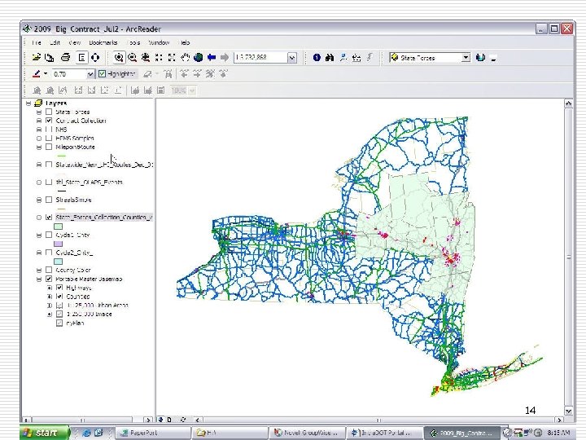Open the State Forces layer dropdown
586x440 pixels.
[x=466, y=58]
